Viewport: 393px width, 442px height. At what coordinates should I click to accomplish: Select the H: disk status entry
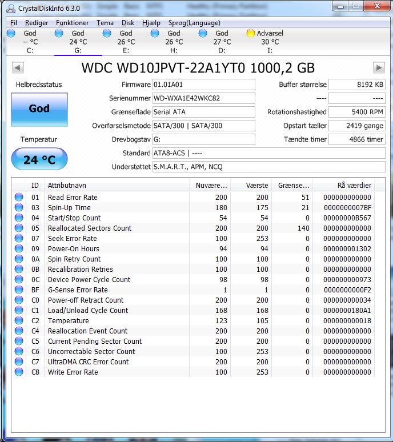[174, 42]
